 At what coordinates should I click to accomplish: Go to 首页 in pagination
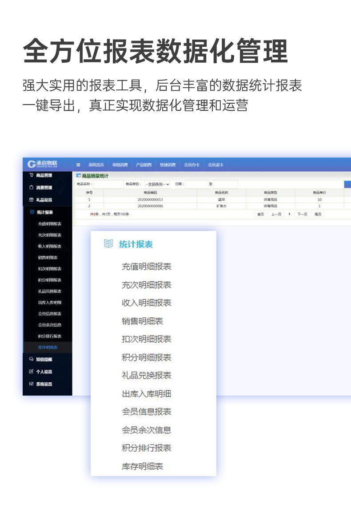[x=261, y=214]
